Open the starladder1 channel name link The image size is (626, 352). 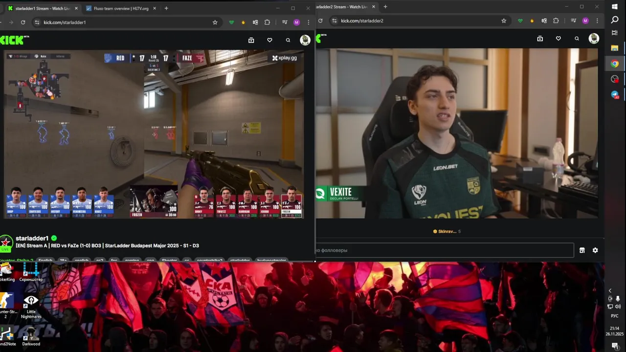32,238
